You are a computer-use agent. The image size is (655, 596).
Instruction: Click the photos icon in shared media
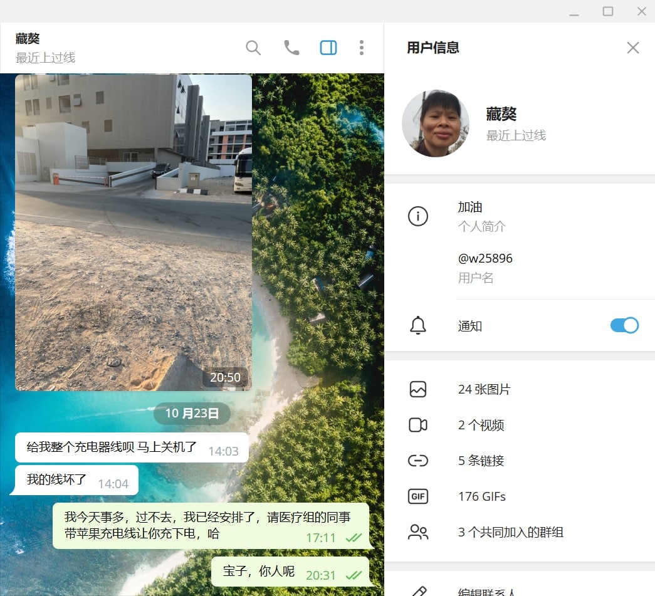417,389
